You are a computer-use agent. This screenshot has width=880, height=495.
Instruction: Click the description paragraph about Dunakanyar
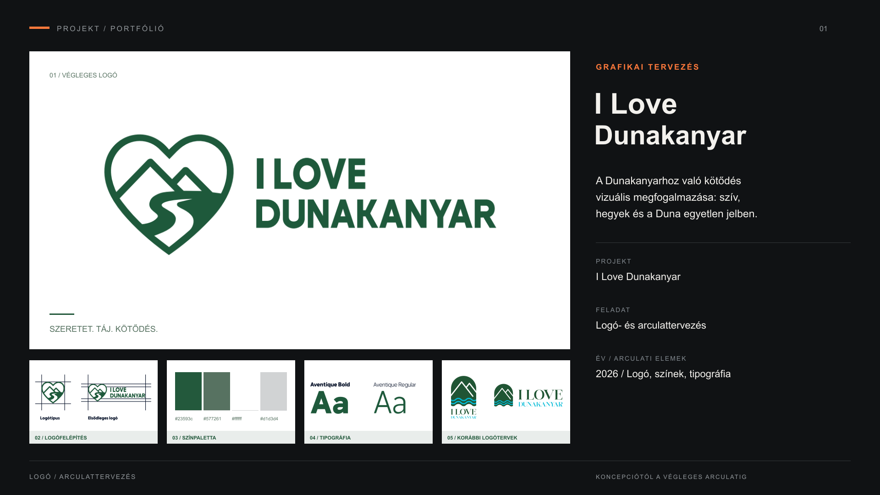tap(676, 197)
